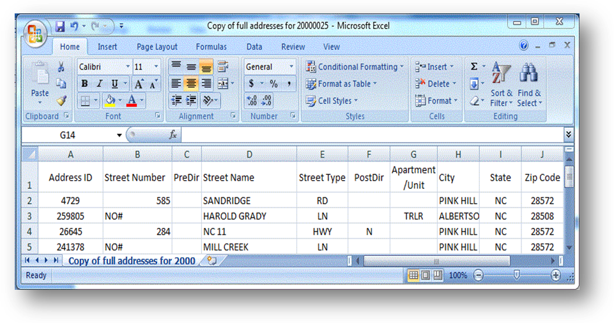Image resolution: width=614 pixels, height=323 pixels.
Task: Toggle Bold formatting
Action: [84, 84]
